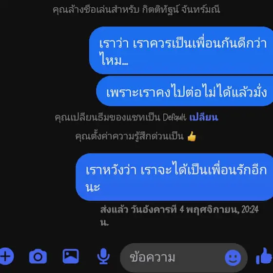Click the theme changed notice คุณเปลี่ยนธีมของแชท
Screen dimensions: 273x273
[107, 117]
